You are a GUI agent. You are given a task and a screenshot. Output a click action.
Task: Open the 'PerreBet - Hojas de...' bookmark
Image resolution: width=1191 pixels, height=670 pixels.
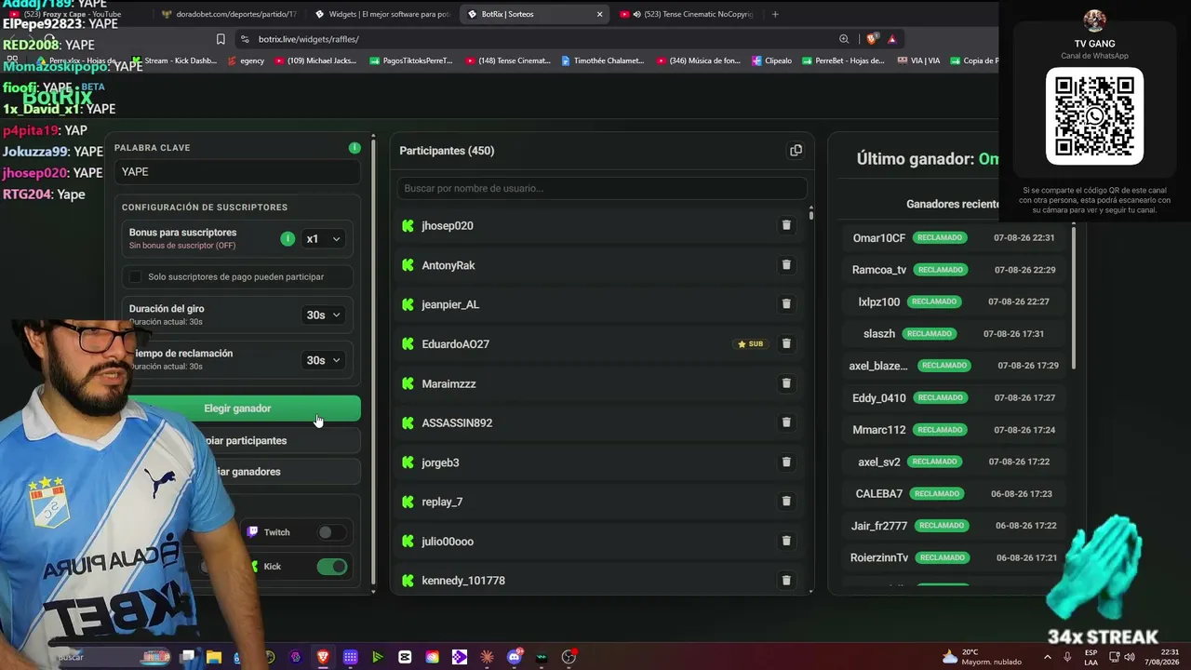841,60
